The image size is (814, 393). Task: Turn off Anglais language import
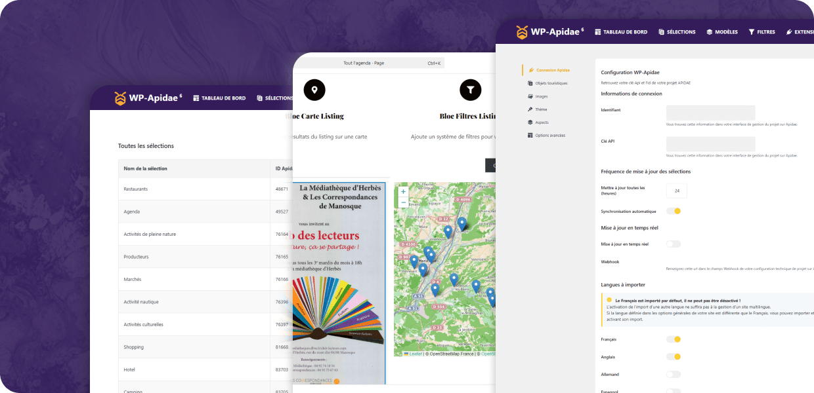[674, 357]
